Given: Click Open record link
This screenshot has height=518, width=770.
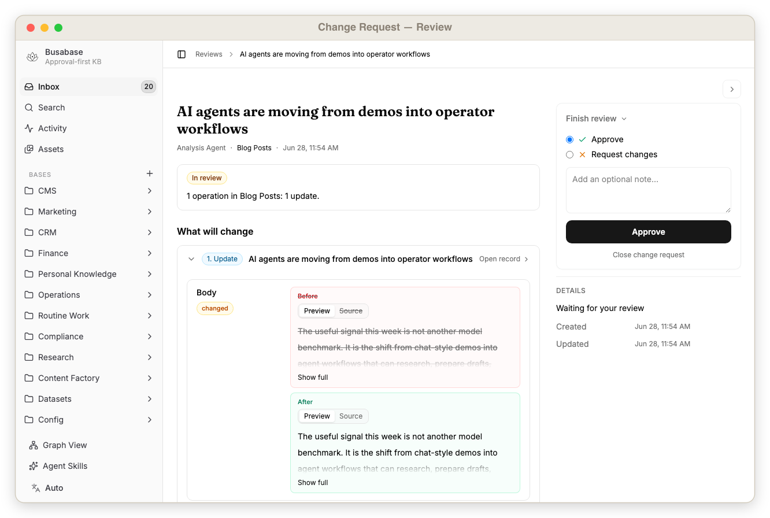Looking at the screenshot, I should pyautogui.click(x=504, y=259).
